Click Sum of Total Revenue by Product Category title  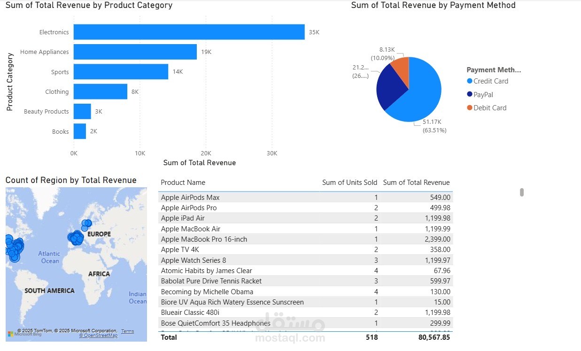(x=89, y=5)
